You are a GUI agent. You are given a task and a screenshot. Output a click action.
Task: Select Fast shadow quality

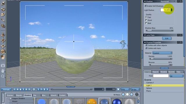tap(146, 17)
